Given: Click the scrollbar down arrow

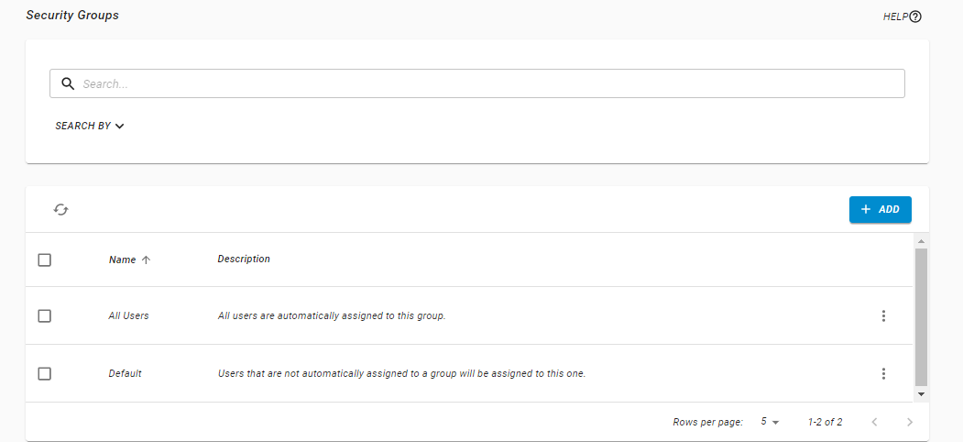Looking at the screenshot, I should pos(921,393).
